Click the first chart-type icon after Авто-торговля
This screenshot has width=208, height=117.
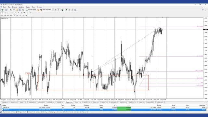pos(56,10)
